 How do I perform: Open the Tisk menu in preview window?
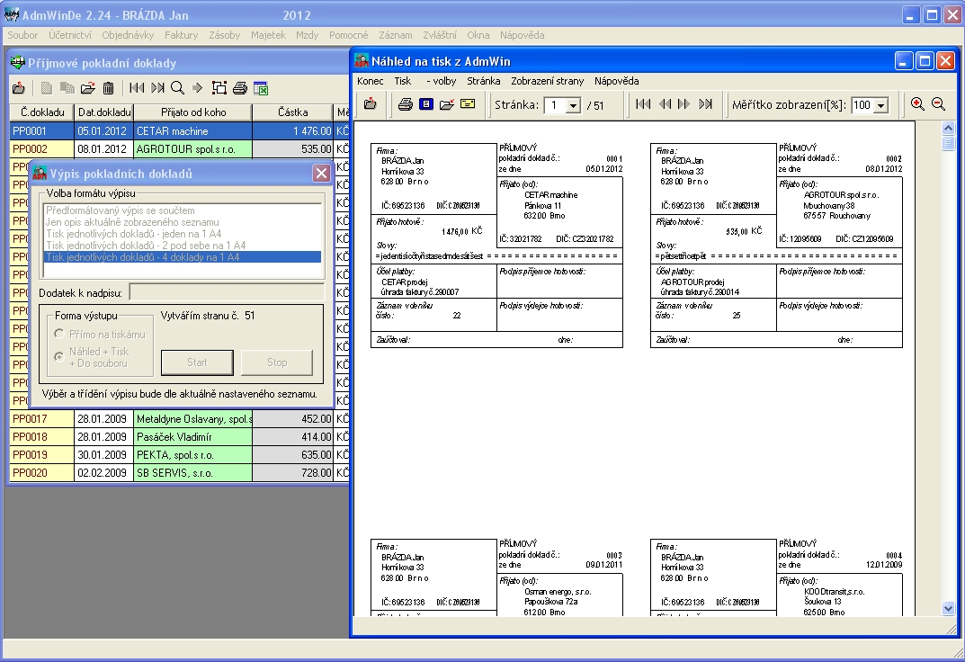pyautogui.click(x=403, y=81)
